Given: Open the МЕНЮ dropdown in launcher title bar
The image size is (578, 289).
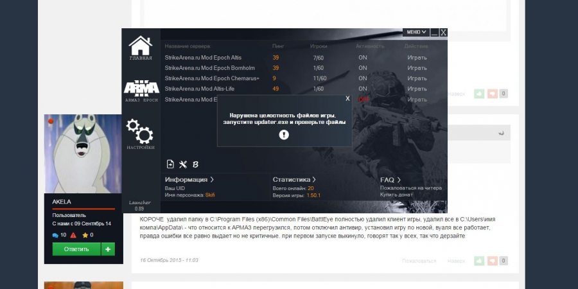Looking at the screenshot, I should point(416,32).
